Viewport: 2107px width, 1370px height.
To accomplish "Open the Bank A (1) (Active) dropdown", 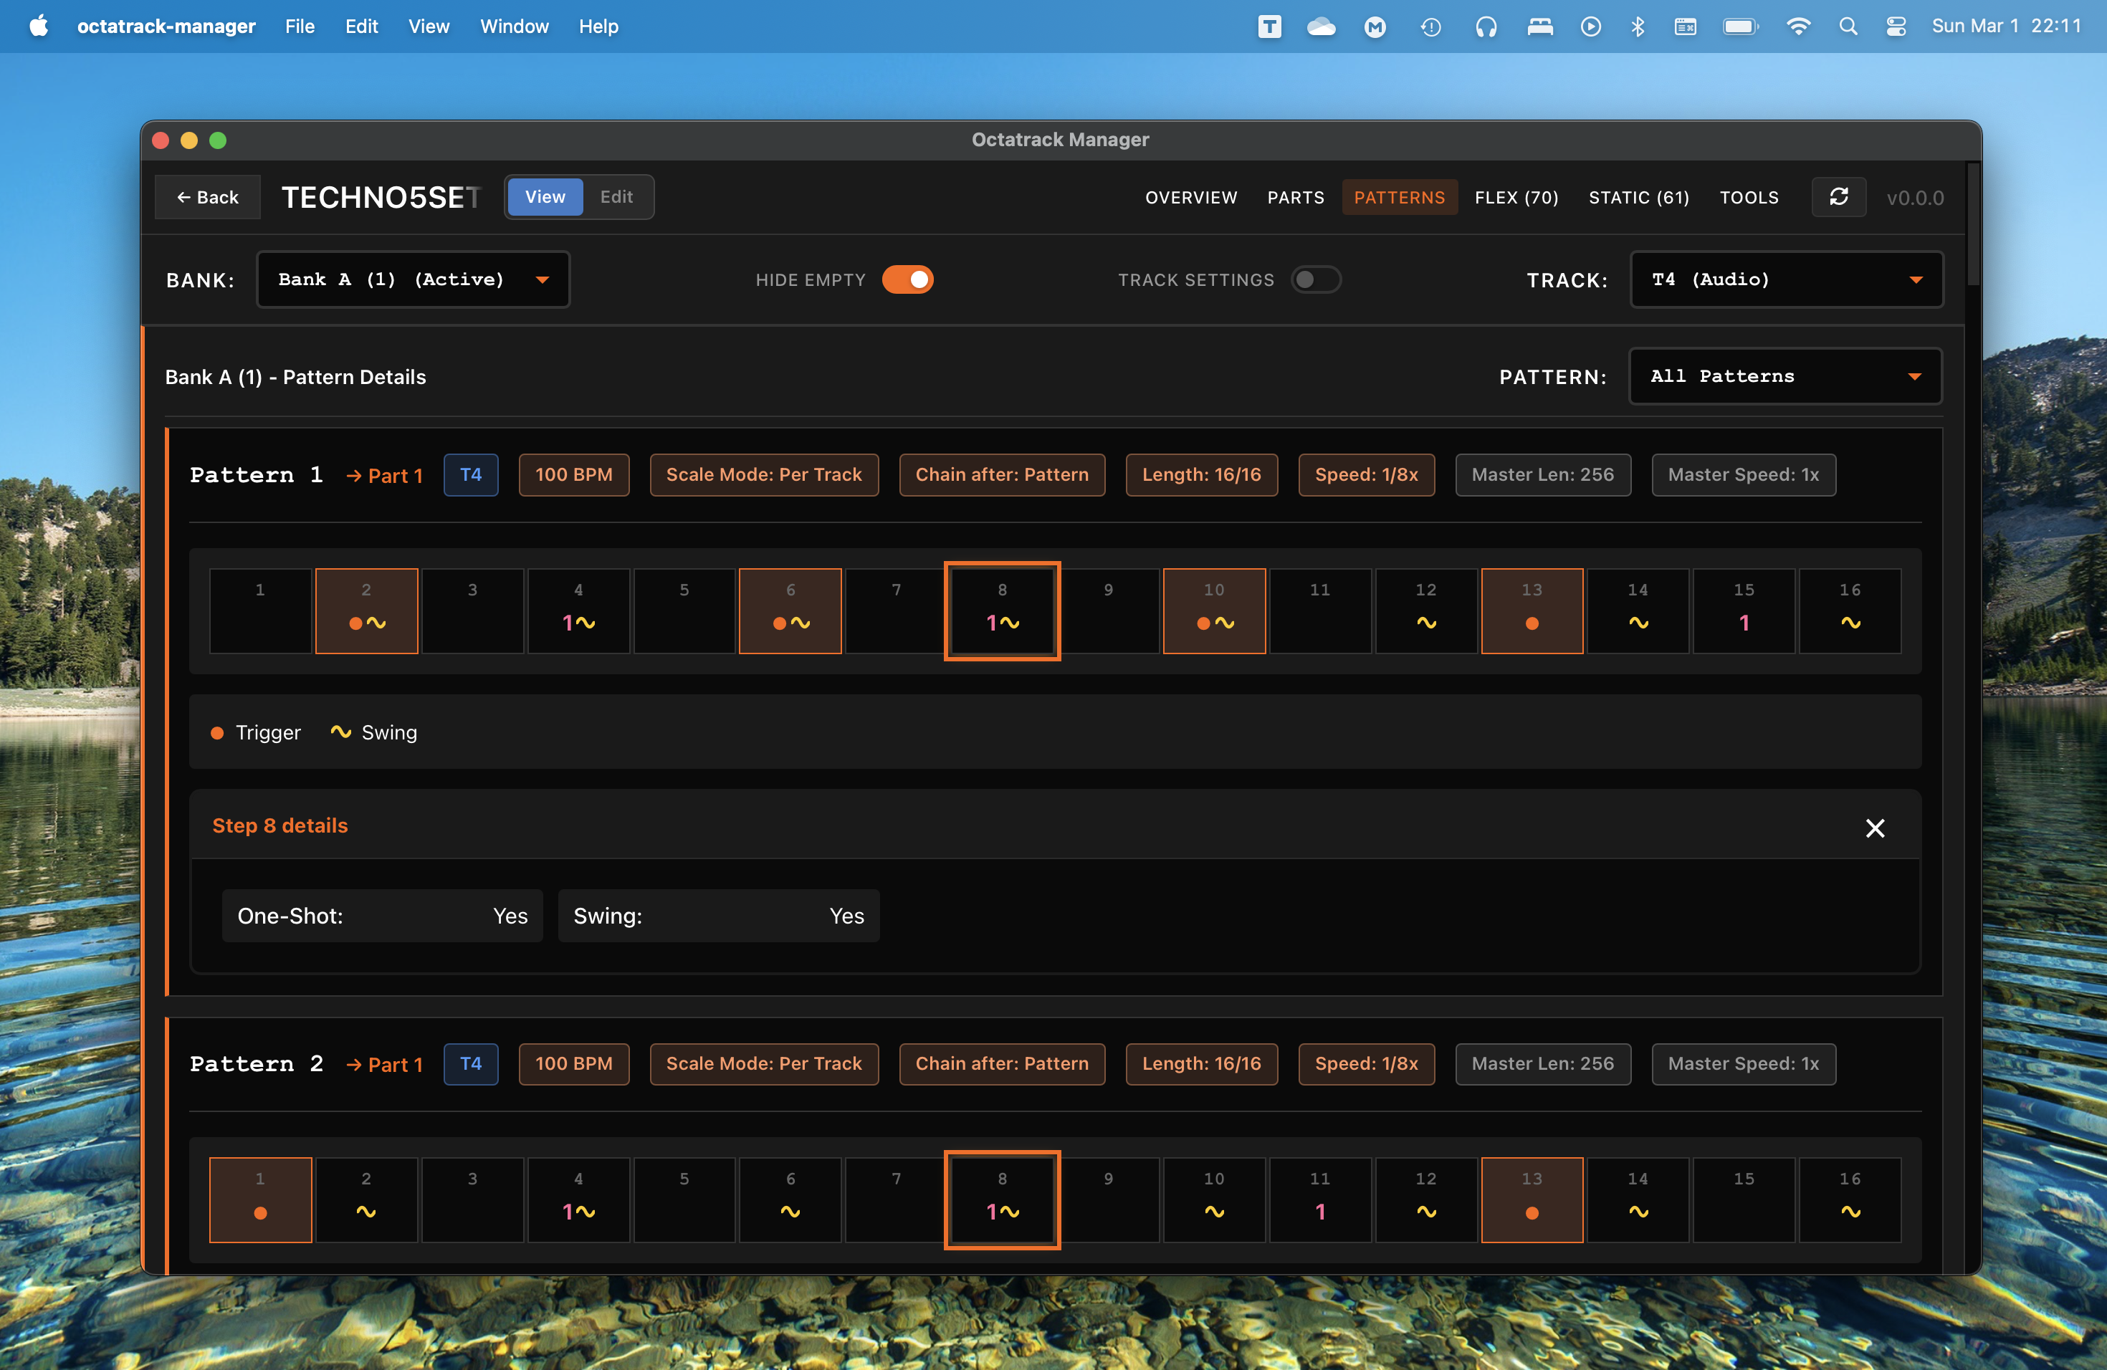I will pos(413,279).
